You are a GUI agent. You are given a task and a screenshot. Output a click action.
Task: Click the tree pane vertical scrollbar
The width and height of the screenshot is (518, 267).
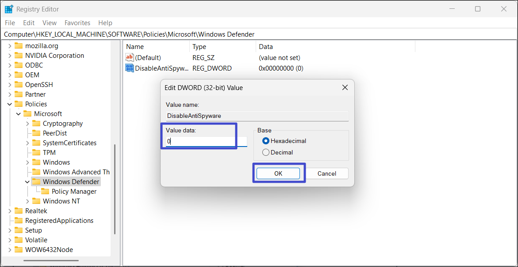[115, 189]
